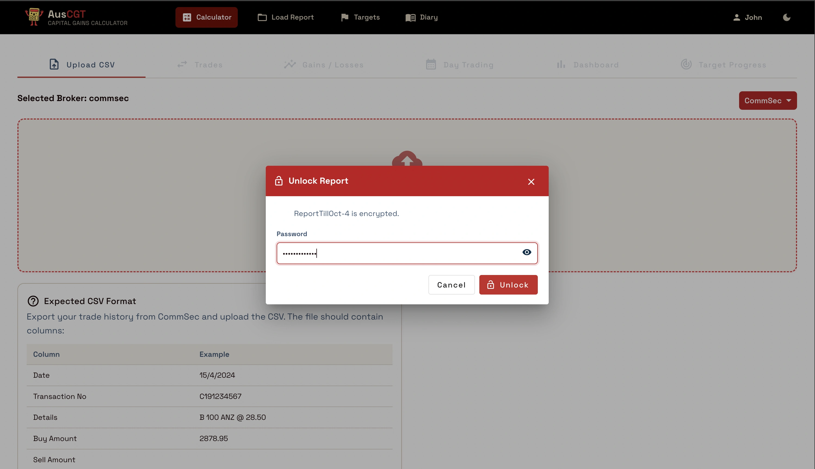Click the 'ReportTillOct-4 is encrypted.' message
This screenshot has height=469, width=815.
click(x=346, y=214)
